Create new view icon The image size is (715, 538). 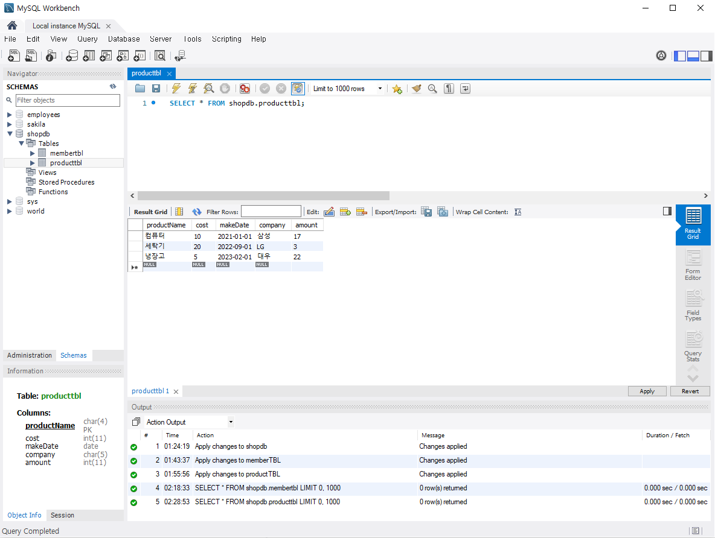(x=106, y=55)
